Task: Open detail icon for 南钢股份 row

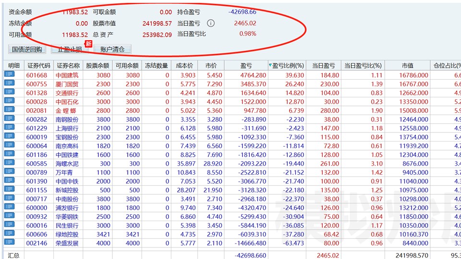Action: [x=10, y=118]
